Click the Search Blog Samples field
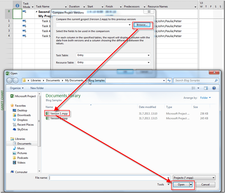This screenshot has width=225, height=193. tap(194, 80)
